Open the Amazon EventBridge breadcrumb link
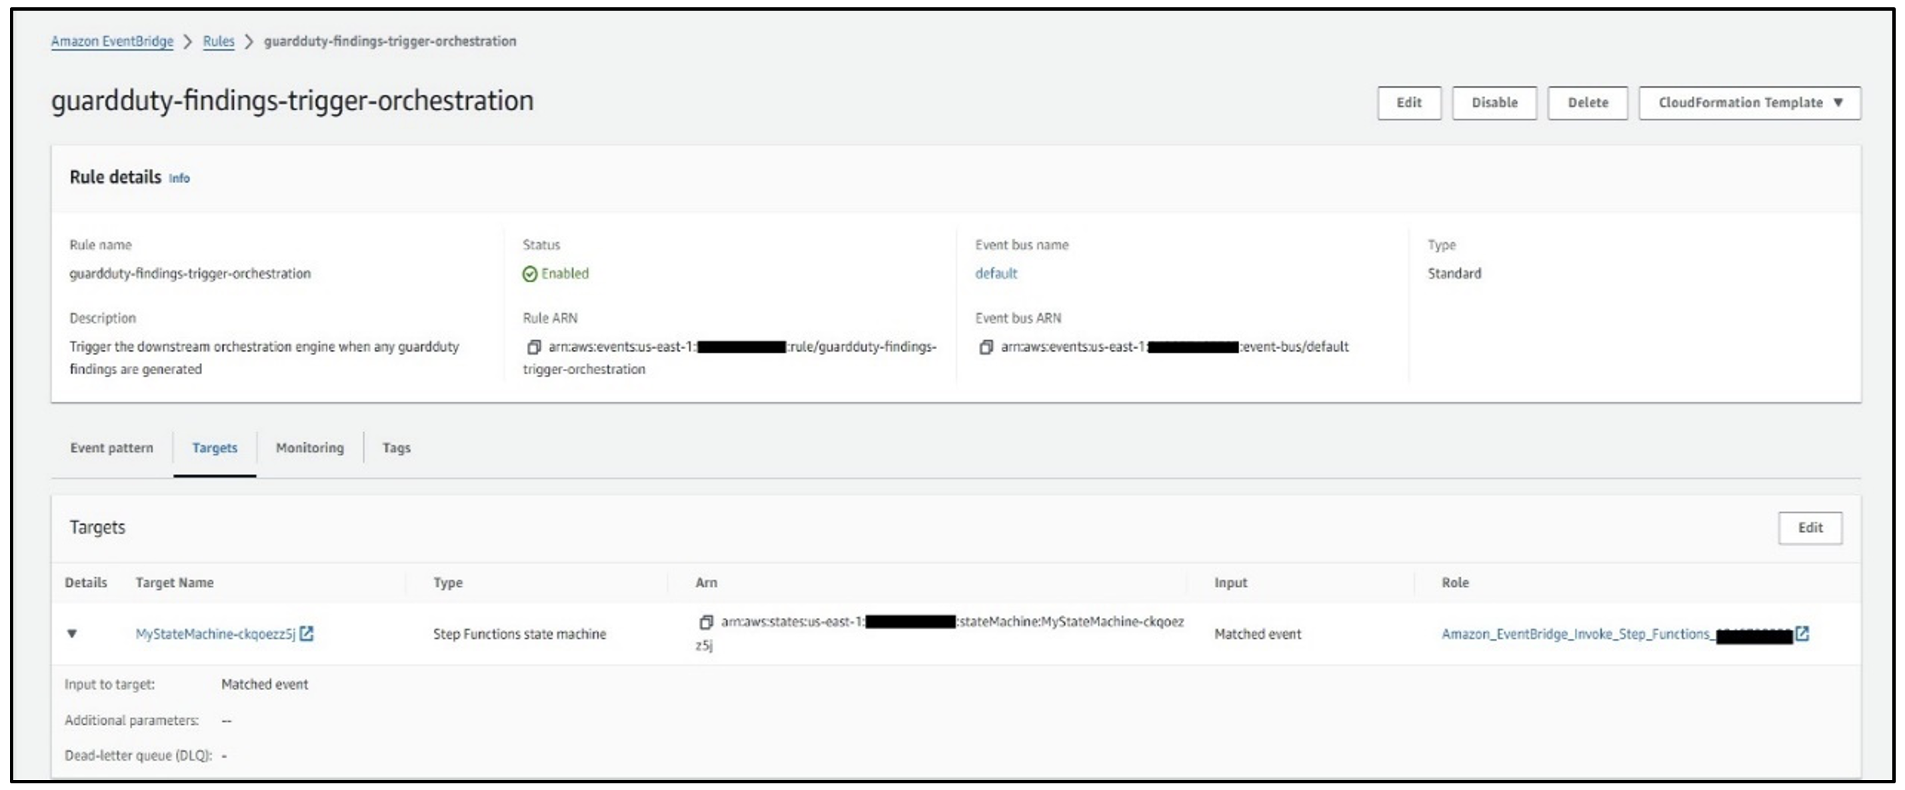Image resolution: width=1905 pixels, height=790 pixels. pos(113,41)
